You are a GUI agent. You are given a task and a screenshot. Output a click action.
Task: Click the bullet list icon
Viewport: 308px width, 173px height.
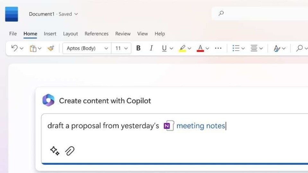pyautogui.click(x=236, y=48)
